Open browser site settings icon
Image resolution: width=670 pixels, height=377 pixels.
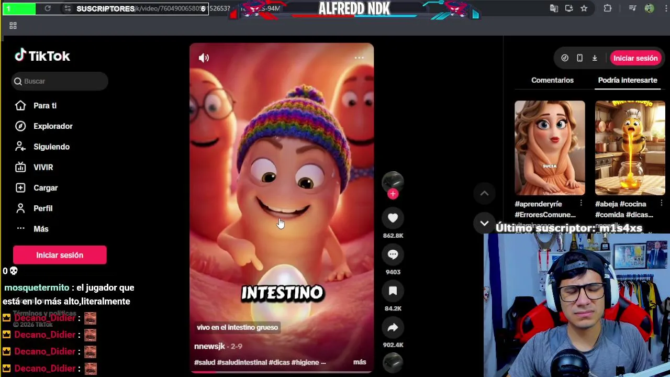[68, 8]
